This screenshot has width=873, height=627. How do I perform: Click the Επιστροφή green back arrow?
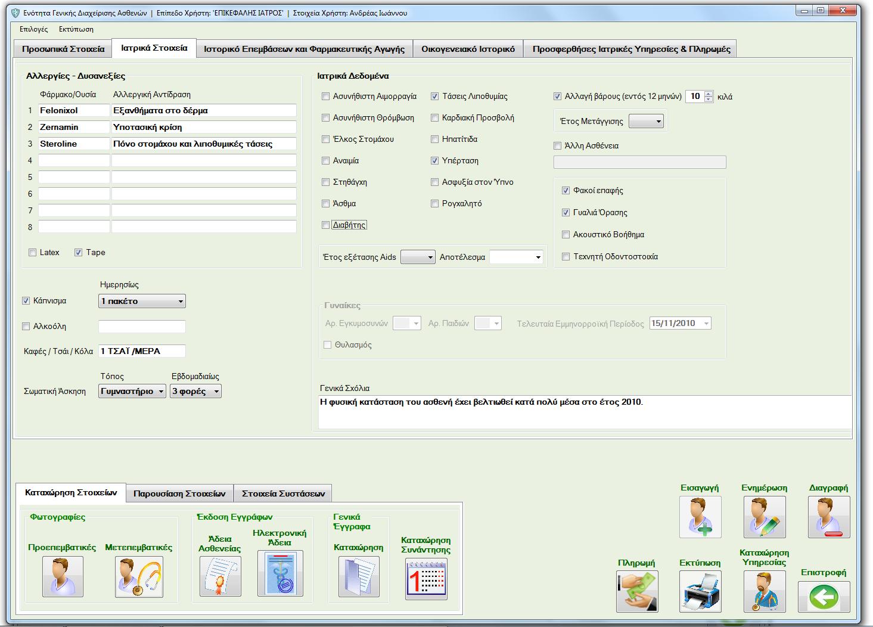pyautogui.click(x=824, y=595)
